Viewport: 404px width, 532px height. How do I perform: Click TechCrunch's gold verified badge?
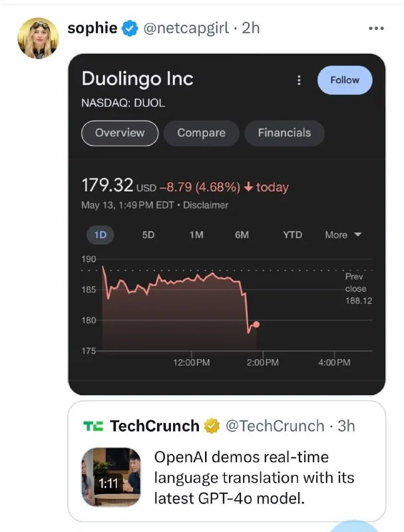(x=212, y=426)
